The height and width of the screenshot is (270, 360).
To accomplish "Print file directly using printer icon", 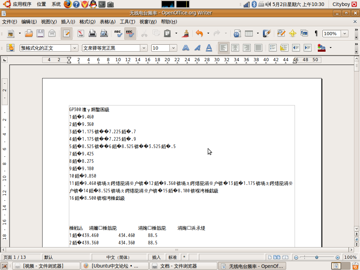I will [92, 33].
